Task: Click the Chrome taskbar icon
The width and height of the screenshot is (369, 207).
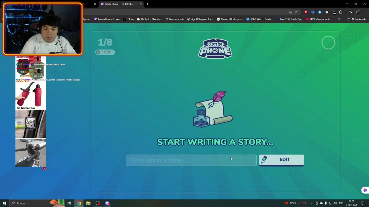Action: pos(79,203)
